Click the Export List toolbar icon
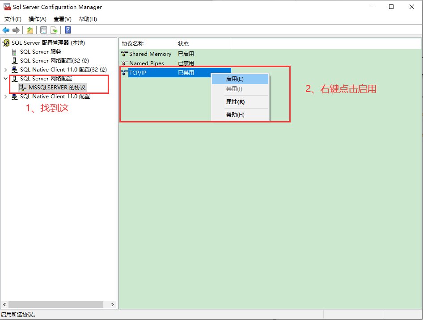This screenshot has width=423, height=320. [x=54, y=30]
